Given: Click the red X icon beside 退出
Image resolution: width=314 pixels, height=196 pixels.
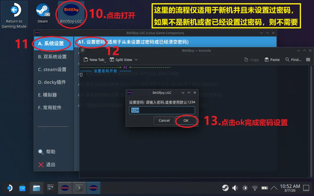Looking at the screenshot, I should coord(41,165).
